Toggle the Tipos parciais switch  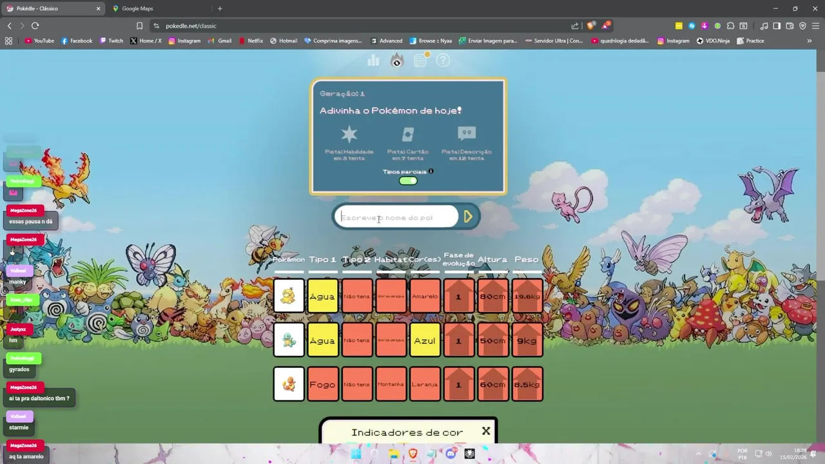tap(408, 181)
